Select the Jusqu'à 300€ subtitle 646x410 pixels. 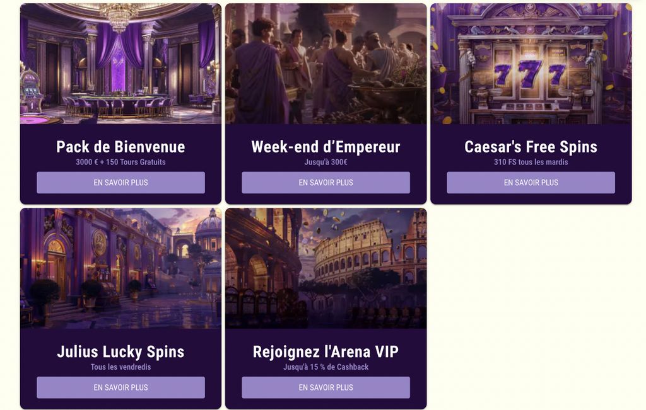[x=325, y=161]
